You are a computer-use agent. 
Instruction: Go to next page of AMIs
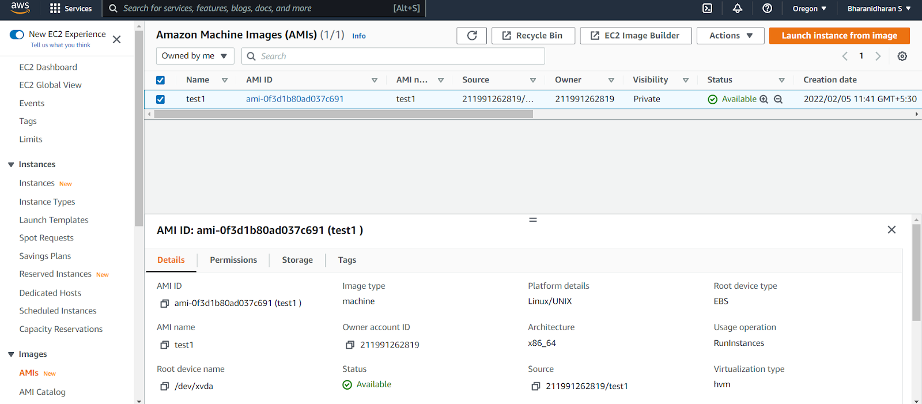[878, 56]
